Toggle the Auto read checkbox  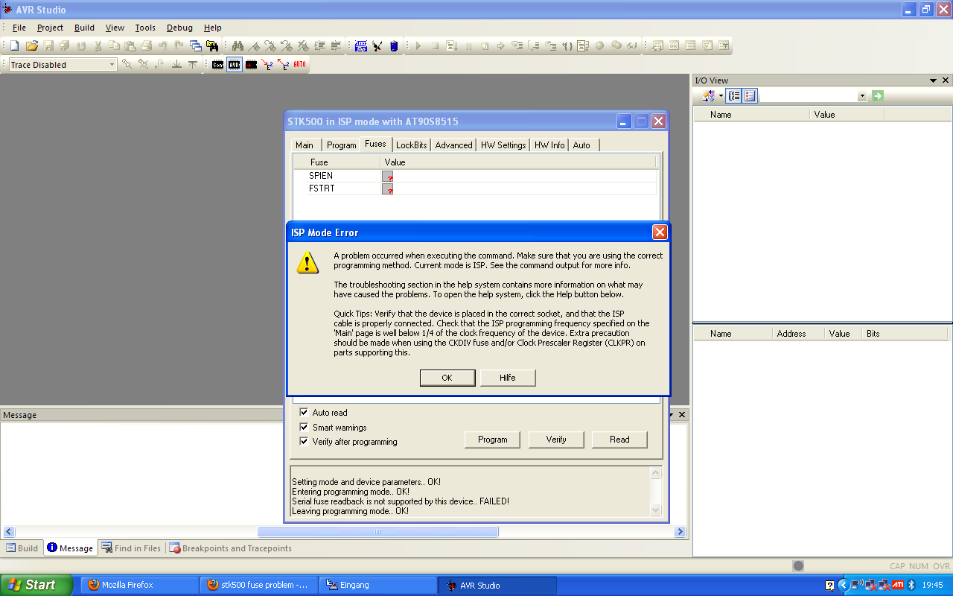(x=304, y=412)
